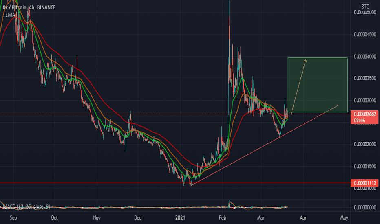Select the TEMA indicator label

pos(9,15)
